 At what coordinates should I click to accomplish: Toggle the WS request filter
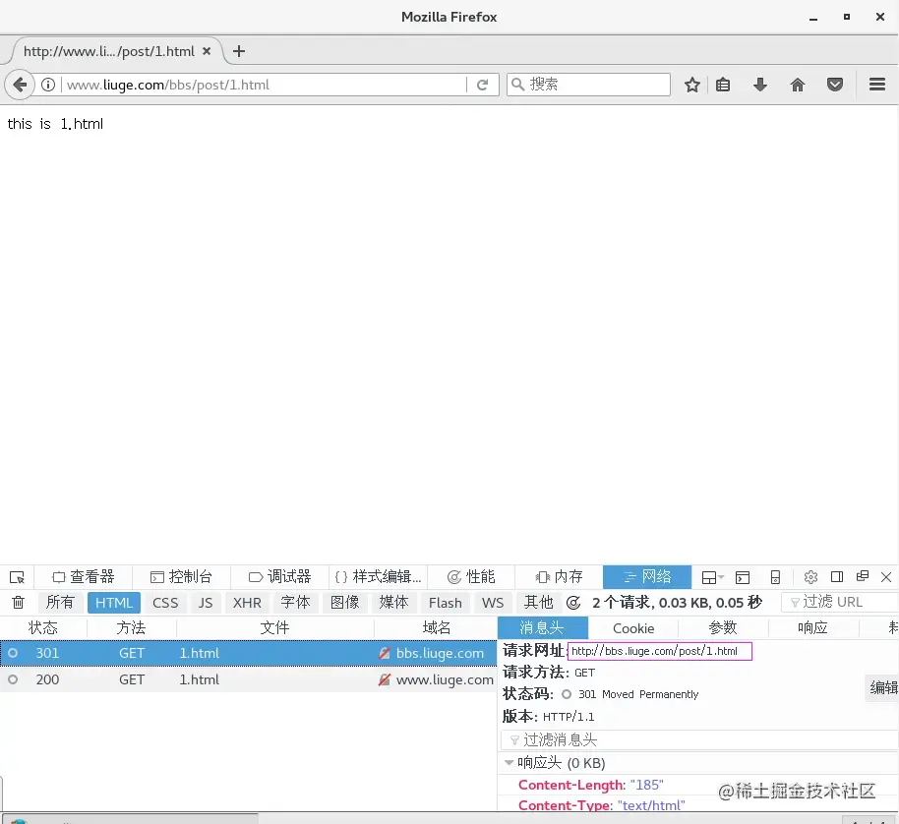pos(493,602)
